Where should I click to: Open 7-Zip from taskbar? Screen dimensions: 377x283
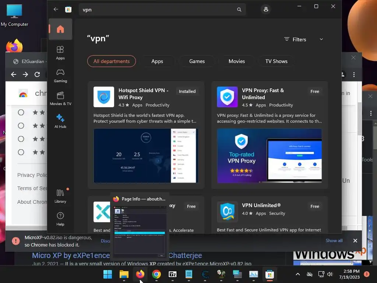tap(173, 274)
